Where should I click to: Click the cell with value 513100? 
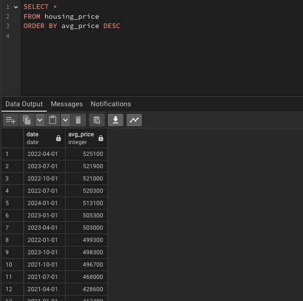pyautogui.click(x=86, y=203)
